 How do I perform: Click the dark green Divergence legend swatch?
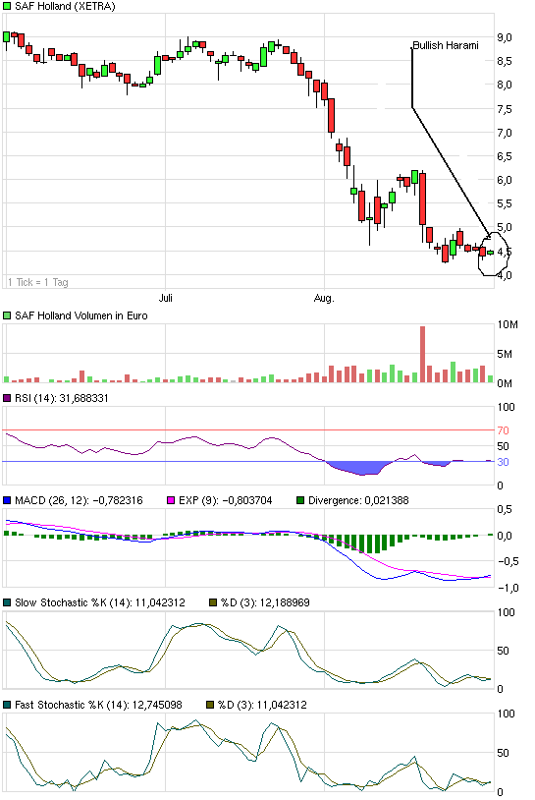[x=300, y=500]
